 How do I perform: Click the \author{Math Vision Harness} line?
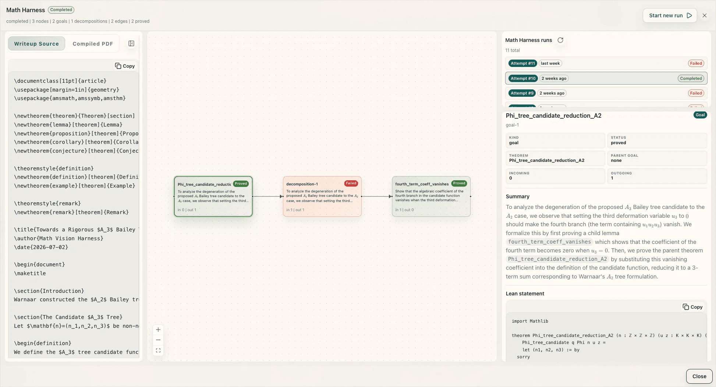coord(59,238)
